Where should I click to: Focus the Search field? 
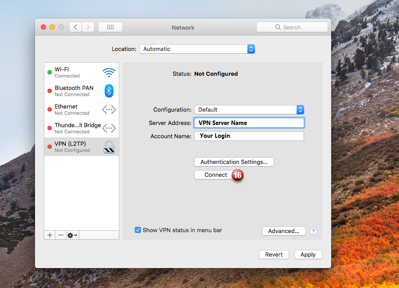coord(292,27)
